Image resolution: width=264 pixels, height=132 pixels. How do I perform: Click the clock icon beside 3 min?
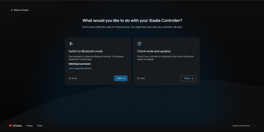point(70,78)
